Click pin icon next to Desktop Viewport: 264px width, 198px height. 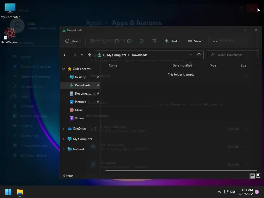98,77
